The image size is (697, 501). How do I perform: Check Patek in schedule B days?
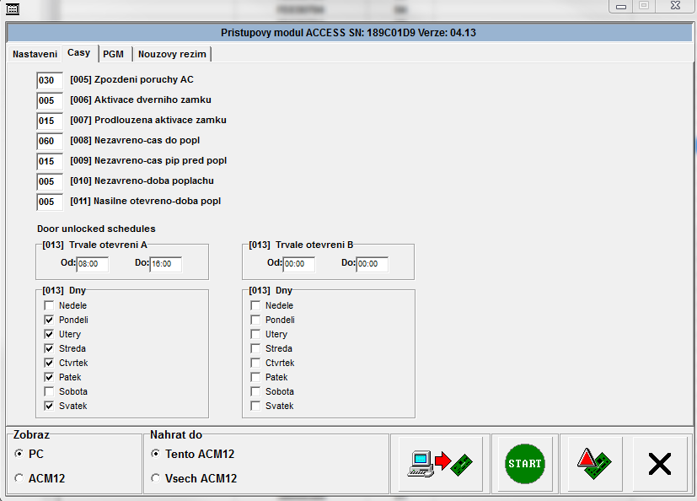click(x=255, y=378)
